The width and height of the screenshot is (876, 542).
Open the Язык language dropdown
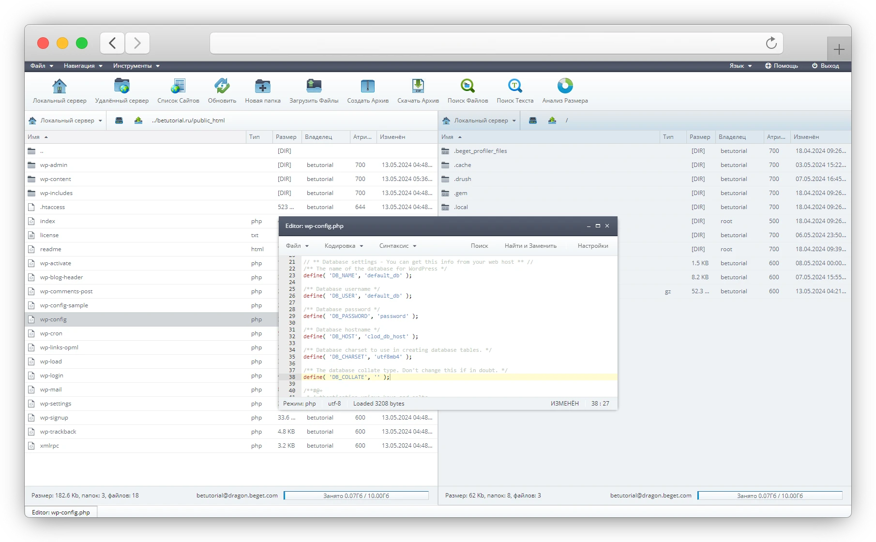[740, 66]
